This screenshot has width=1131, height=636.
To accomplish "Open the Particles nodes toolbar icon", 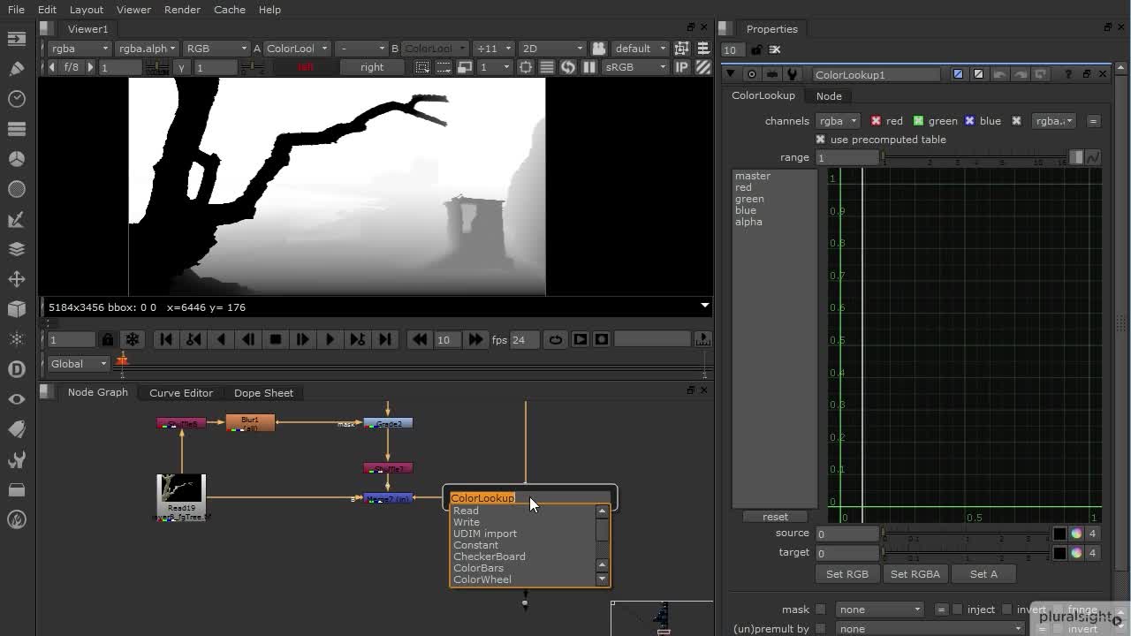I will (x=17, y=339).
